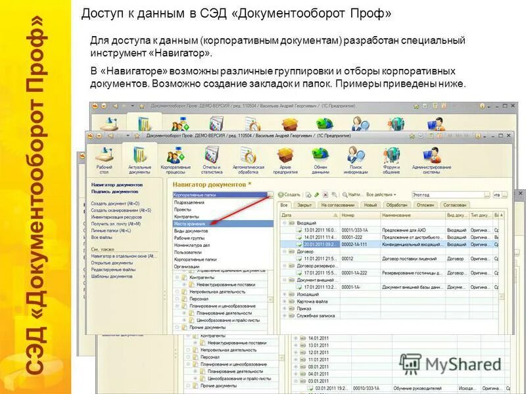Choose Организации in the dropdown list
Image resolution: width=526 pixels, height=394 pixels.
pos(223,267)
